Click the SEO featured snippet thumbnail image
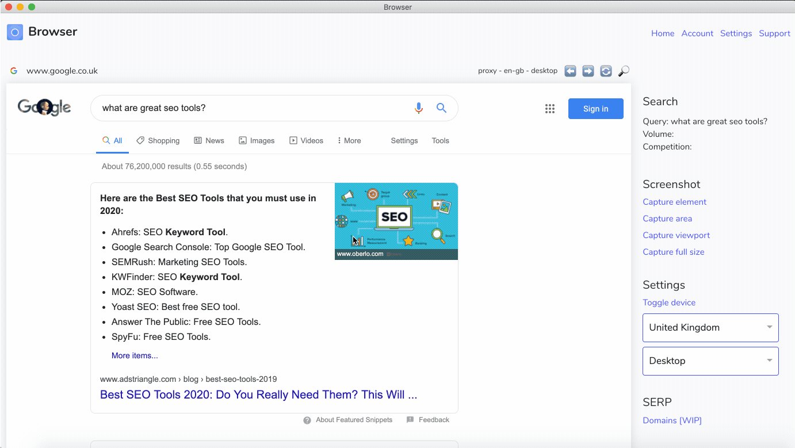Viewport: 795px width, 448px height. 396,221
